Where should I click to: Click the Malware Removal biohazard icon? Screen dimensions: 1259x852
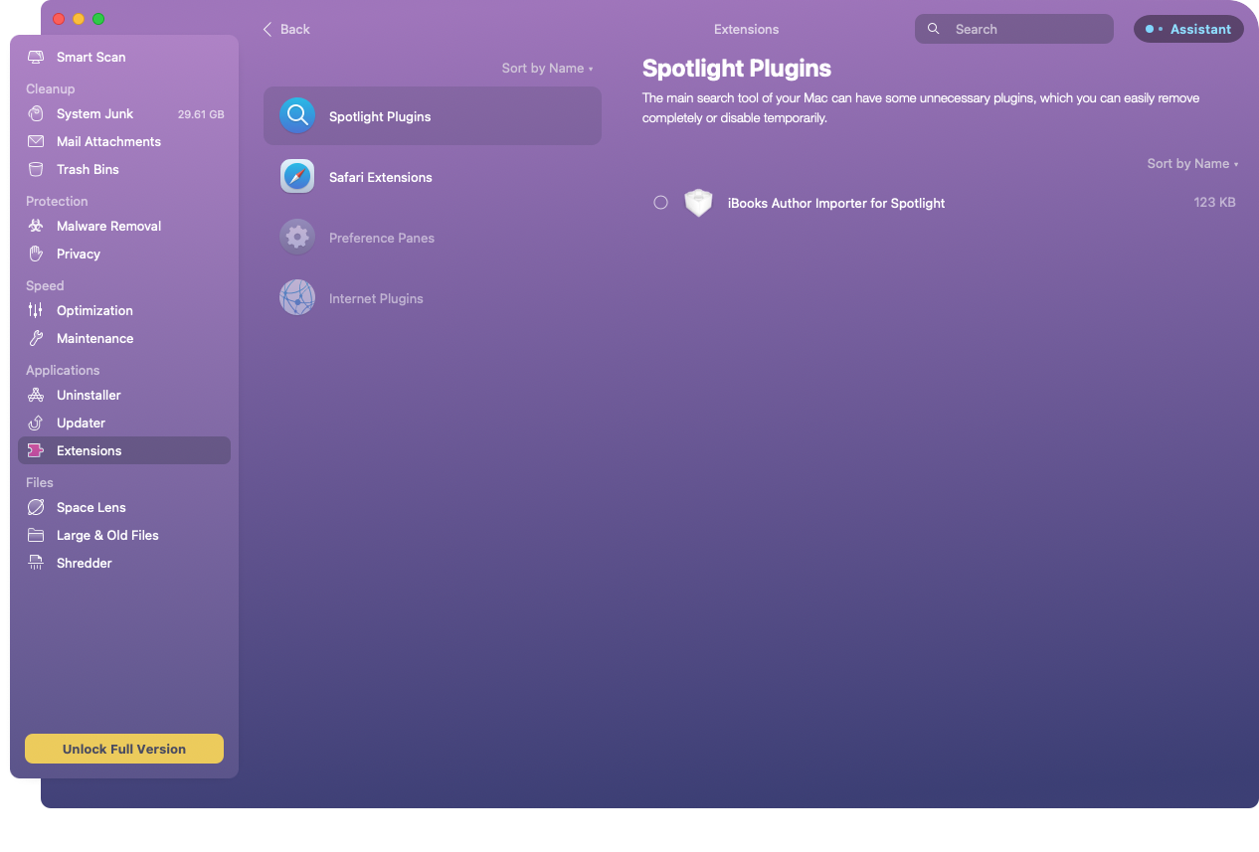tap(36, 226)
